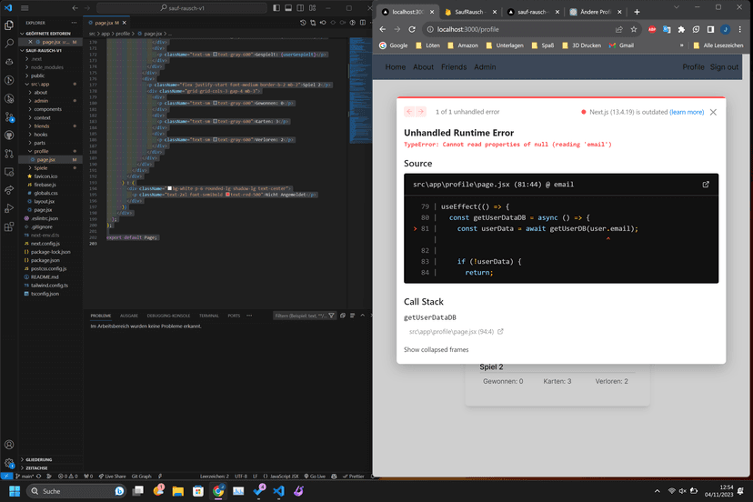
Task: Click Git Graph in the status bar
Action: click(141, 477)
